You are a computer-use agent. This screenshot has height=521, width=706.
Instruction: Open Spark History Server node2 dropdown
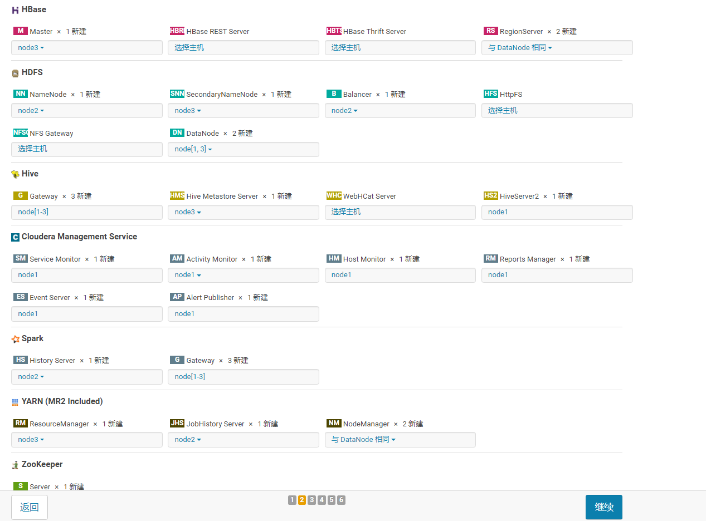click(87, 377)
